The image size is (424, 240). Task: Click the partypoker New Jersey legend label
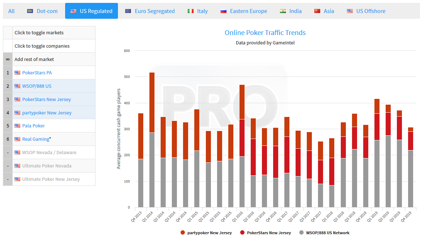pos(209,233)
